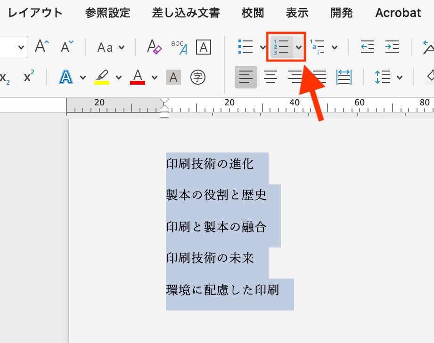Open the line spacing dropdown arrow
The height and width of the screenshot is (343, 434).
pos(400,77)
